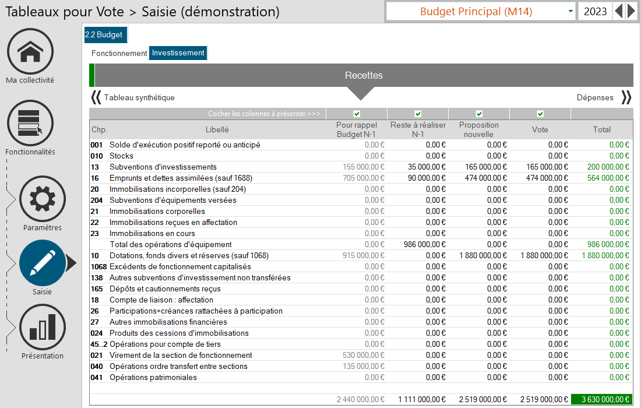641x408 pixels.
Task: Collapse the Recettes section header
Action: point(363,76)
